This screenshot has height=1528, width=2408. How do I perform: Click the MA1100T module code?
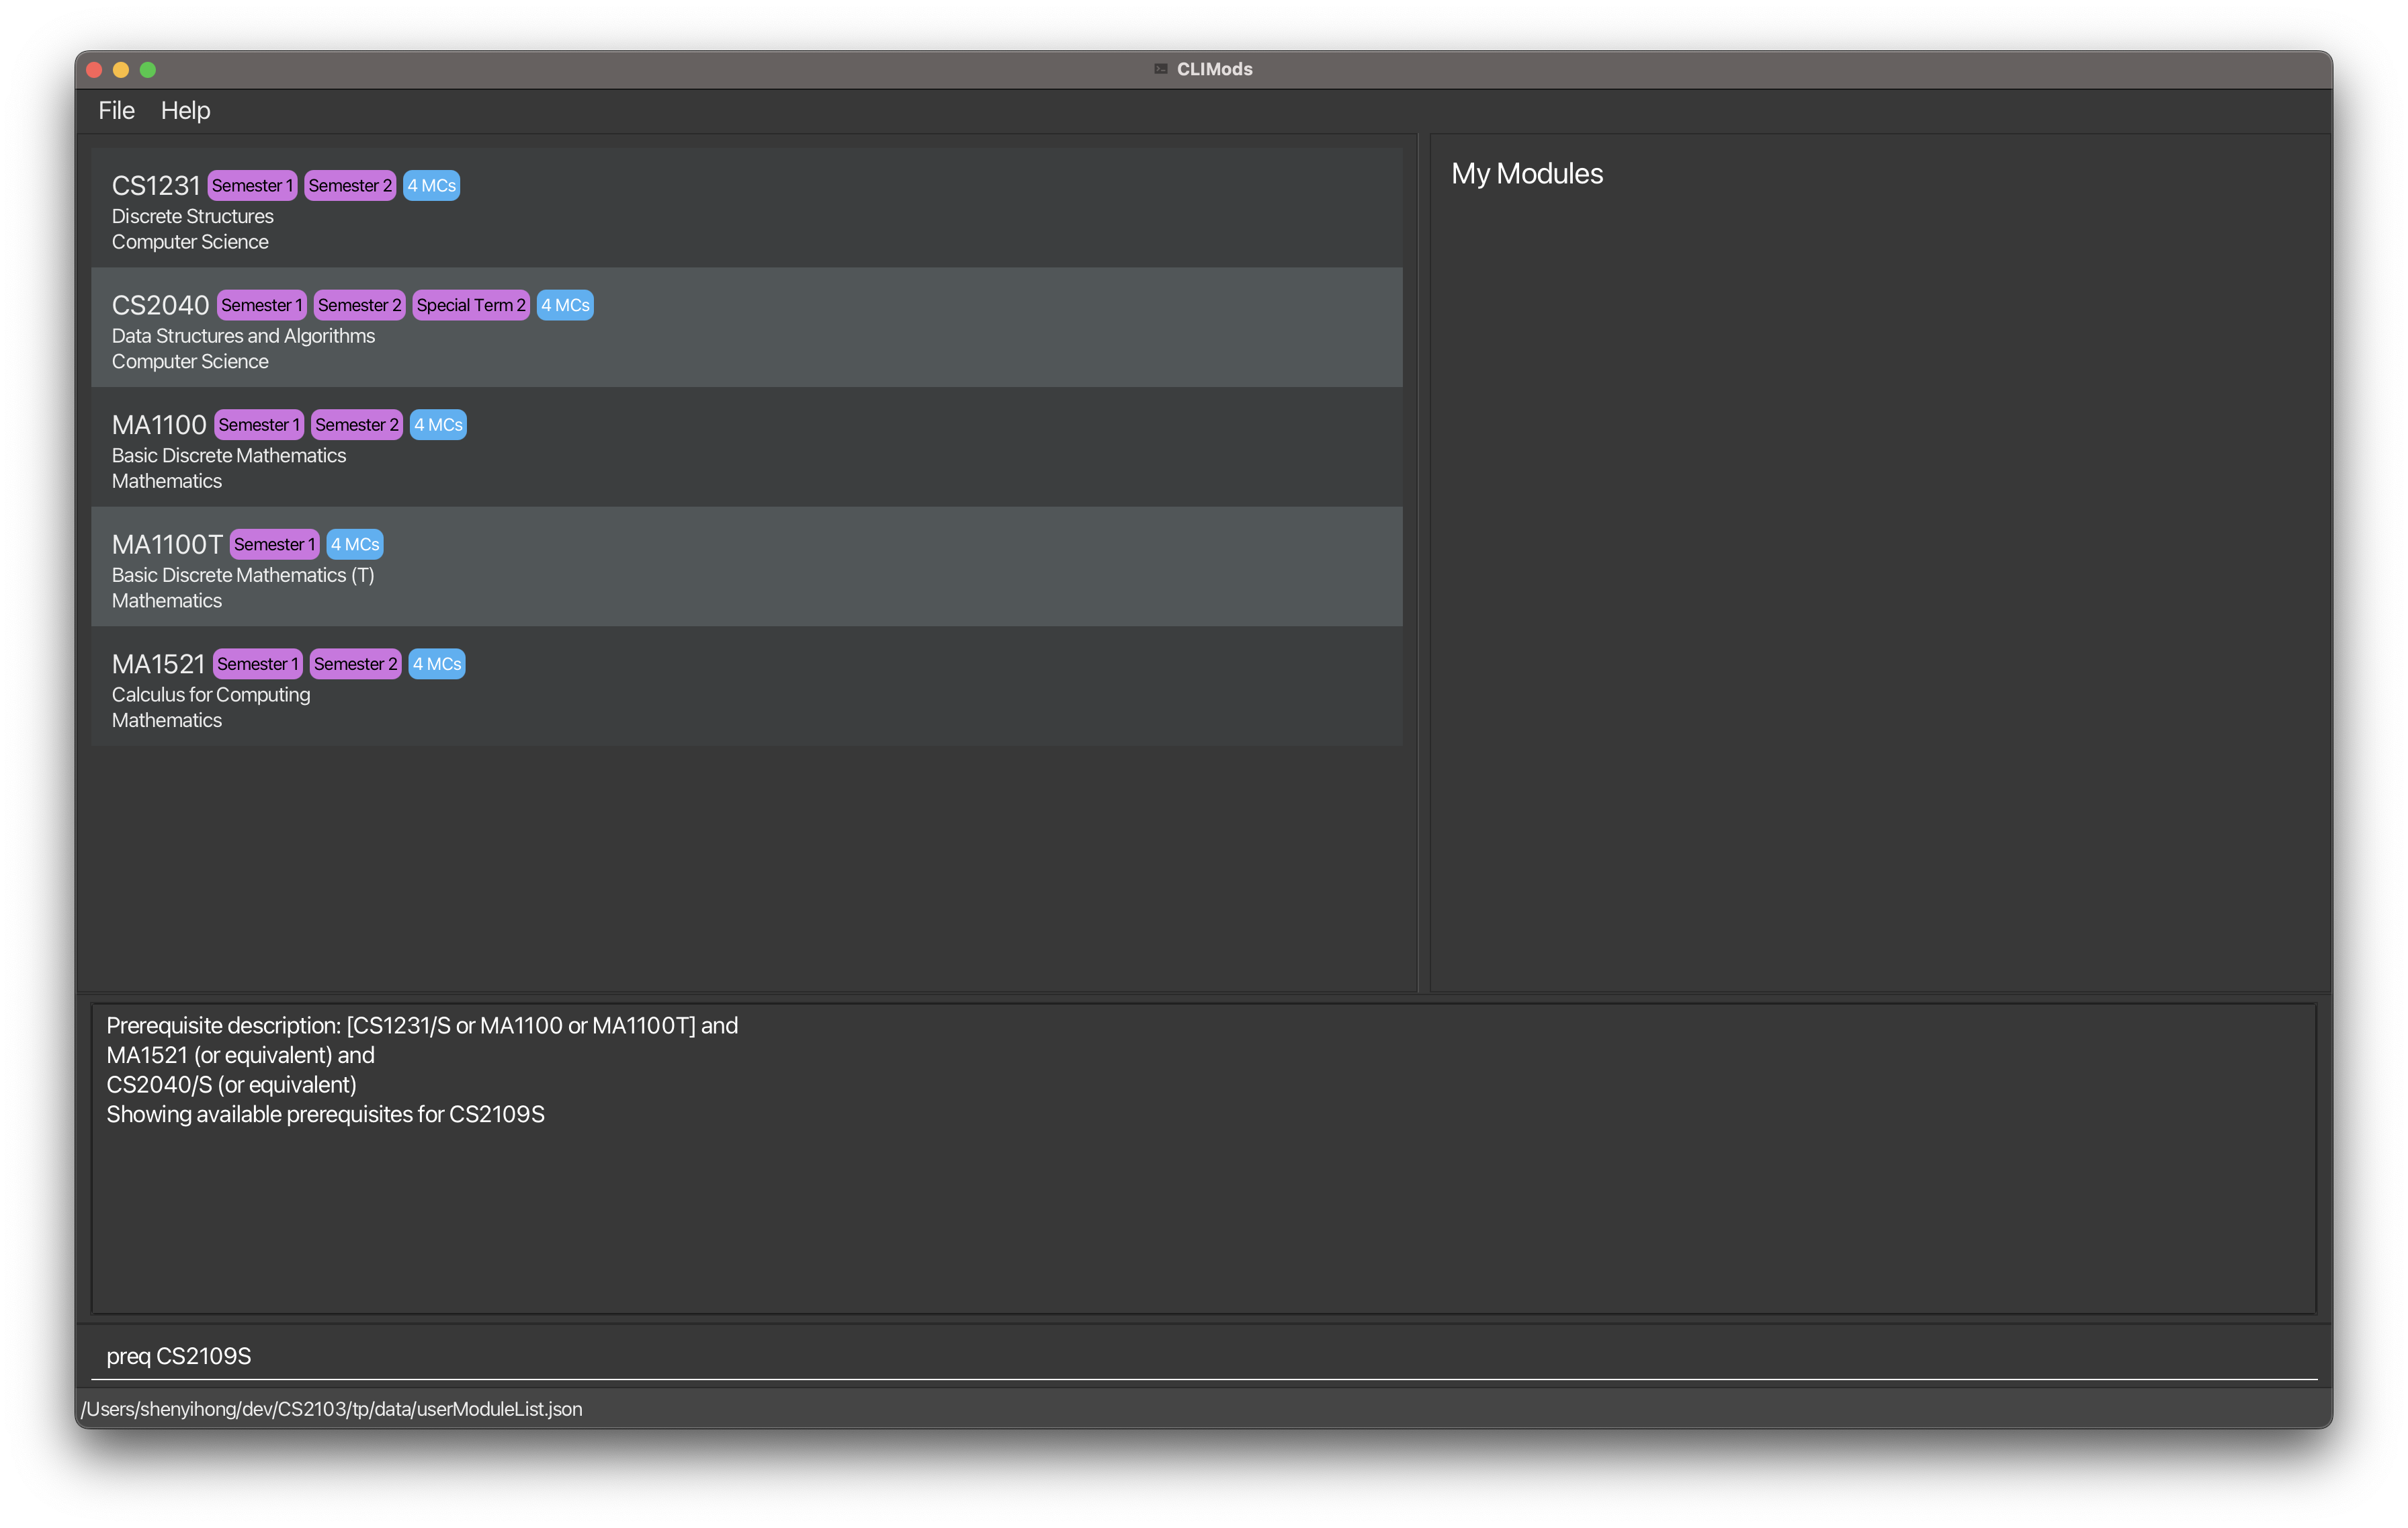click(167, 544)
